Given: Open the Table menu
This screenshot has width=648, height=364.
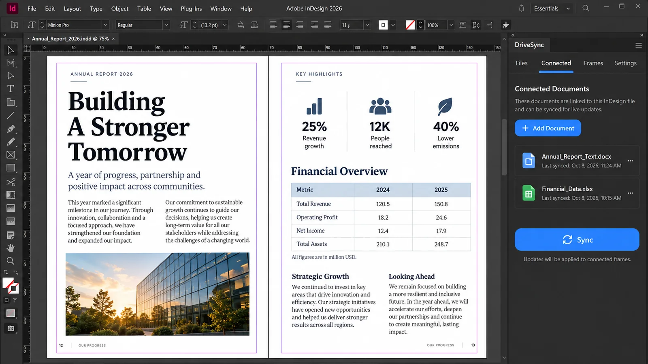Looking at the screenshot, I should click(144, 8).
